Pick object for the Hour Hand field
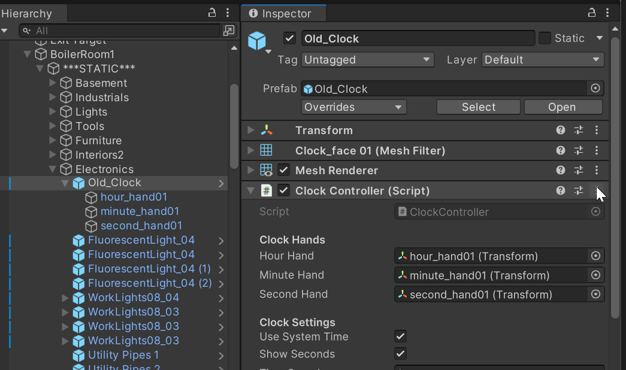The height and width of the screenshot is (370, 626). coord(595,256)
